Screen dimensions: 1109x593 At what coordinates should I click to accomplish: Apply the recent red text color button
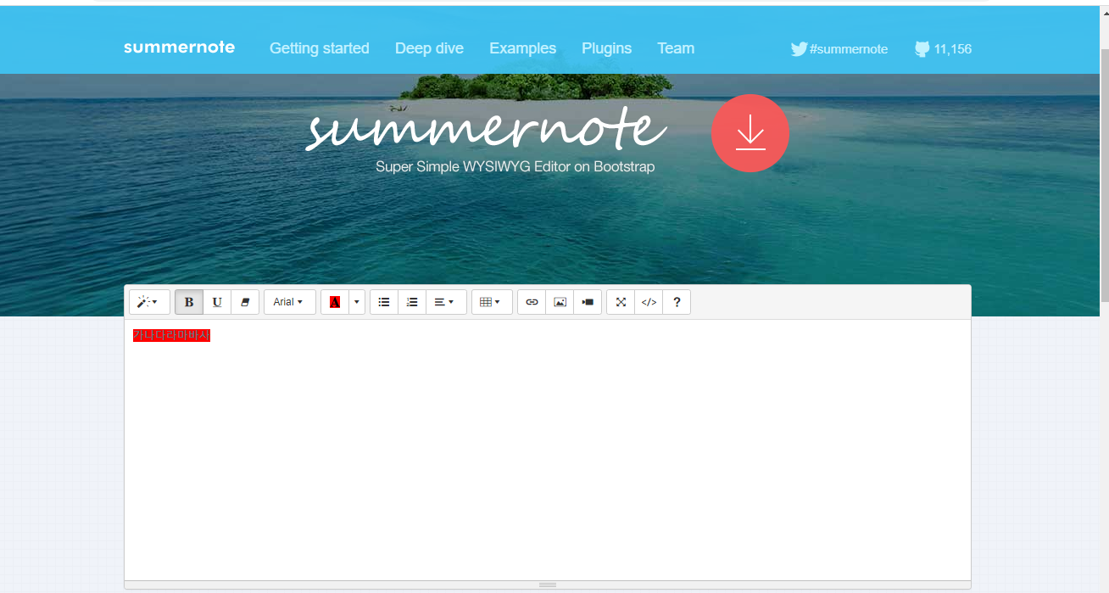[335, 302]
